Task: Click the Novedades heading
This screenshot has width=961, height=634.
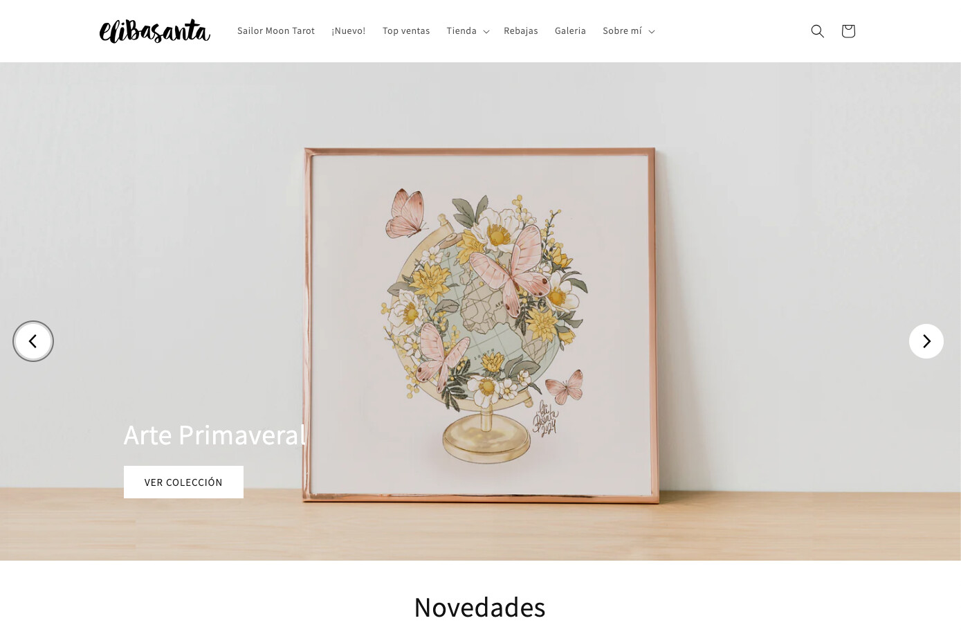Action: 480,608
